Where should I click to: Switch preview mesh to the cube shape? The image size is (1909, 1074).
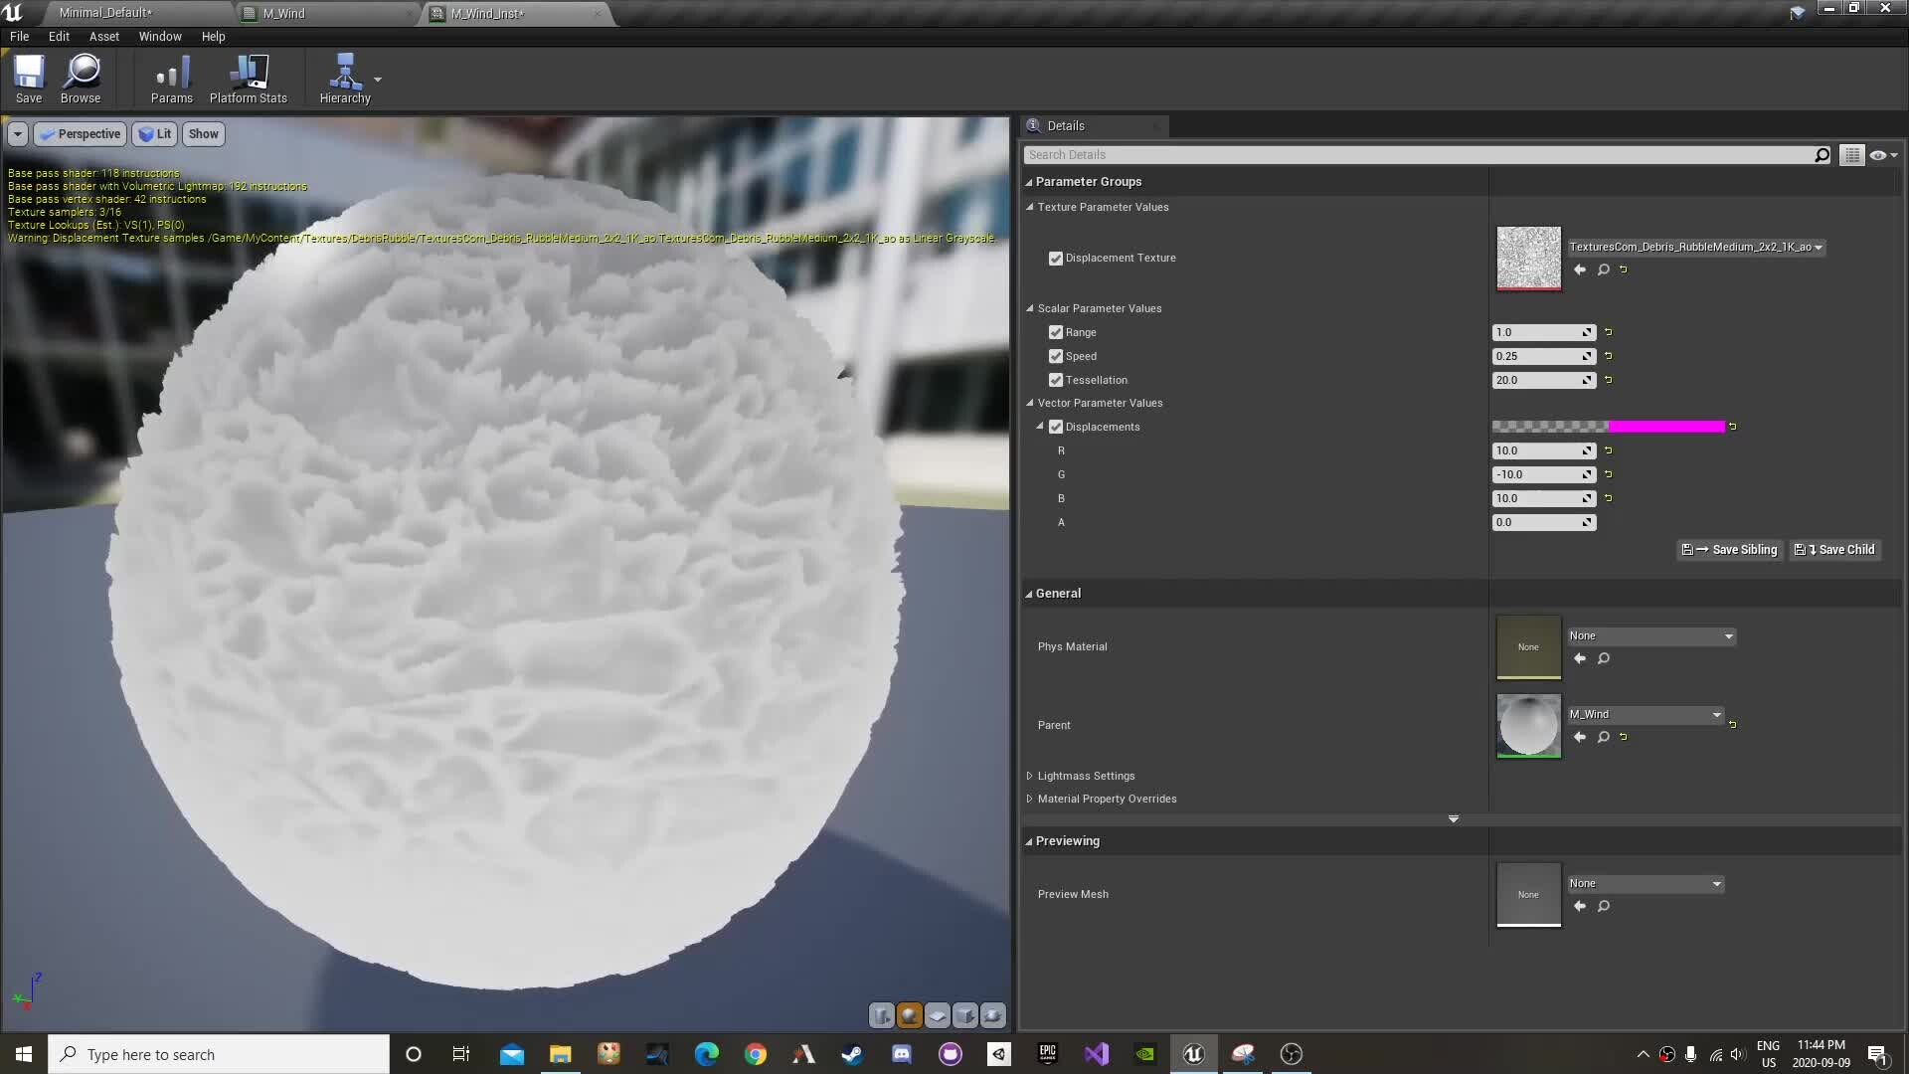click(965, 1015)
